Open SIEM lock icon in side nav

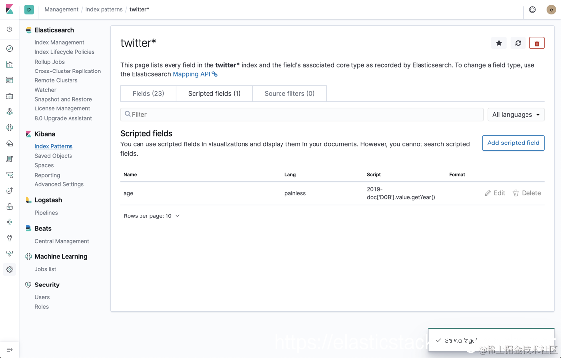[10, 206]
